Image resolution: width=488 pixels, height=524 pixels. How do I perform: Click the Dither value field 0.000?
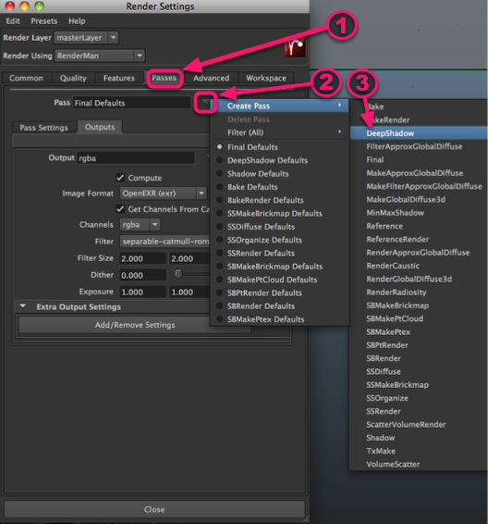[x=142, y=275]
